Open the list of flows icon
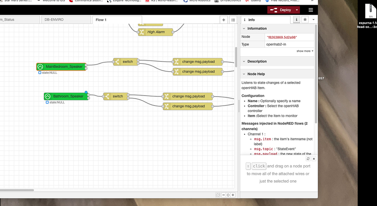 pos(233,20)
